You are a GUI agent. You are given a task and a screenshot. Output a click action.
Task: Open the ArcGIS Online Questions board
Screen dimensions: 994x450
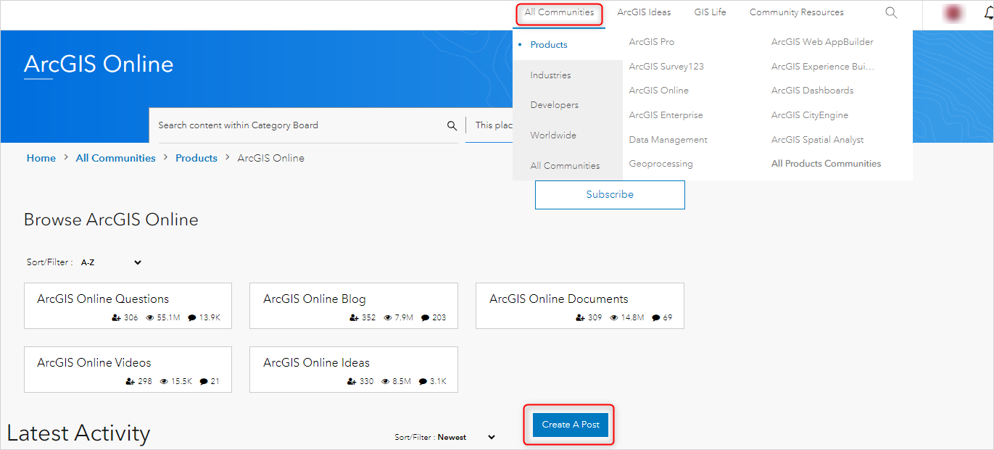pos(128,306)
